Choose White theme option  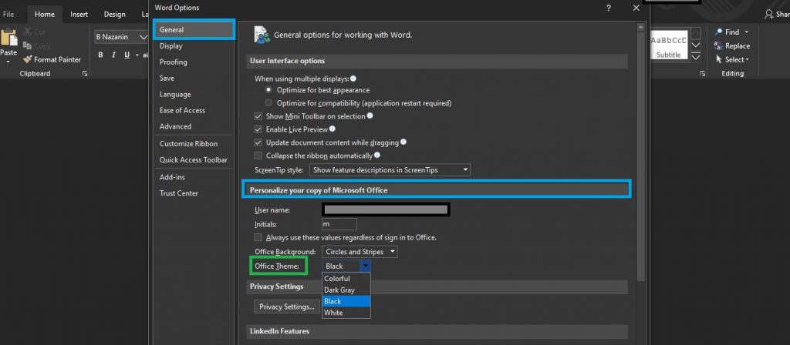[x=346, y=313]
